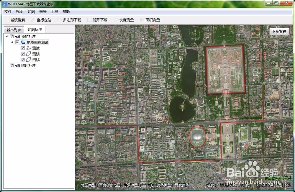Open the 帮助 help menu
The width and height of the screenshot is (295, 192).
pos(66,12)
